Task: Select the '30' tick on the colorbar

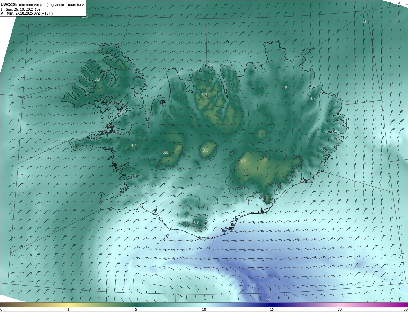Action: (340, 309)
